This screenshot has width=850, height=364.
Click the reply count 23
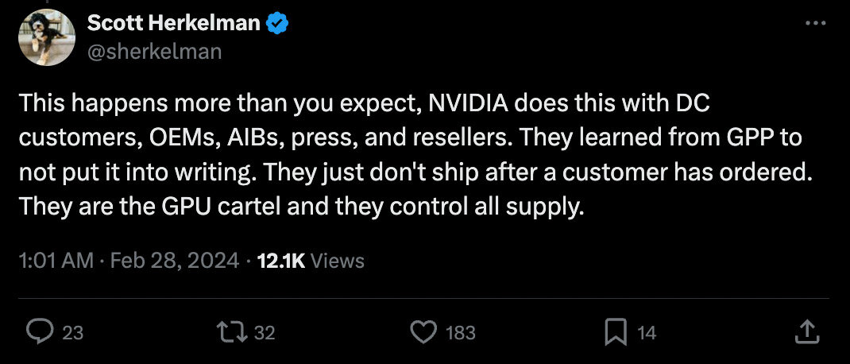pos(73,333)
